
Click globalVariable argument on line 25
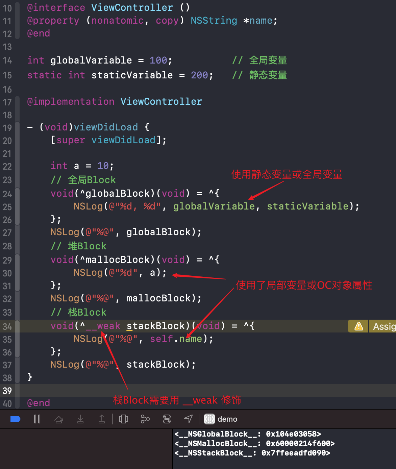[x=214, y=206]
